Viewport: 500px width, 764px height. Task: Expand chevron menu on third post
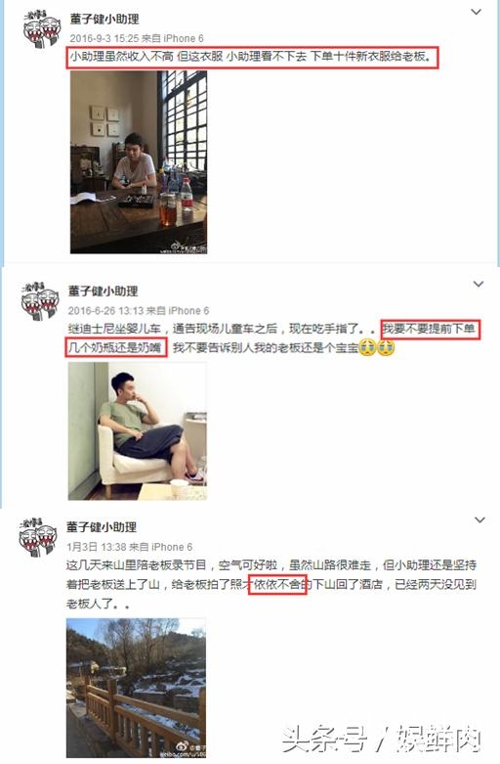[x=480, y=519]
